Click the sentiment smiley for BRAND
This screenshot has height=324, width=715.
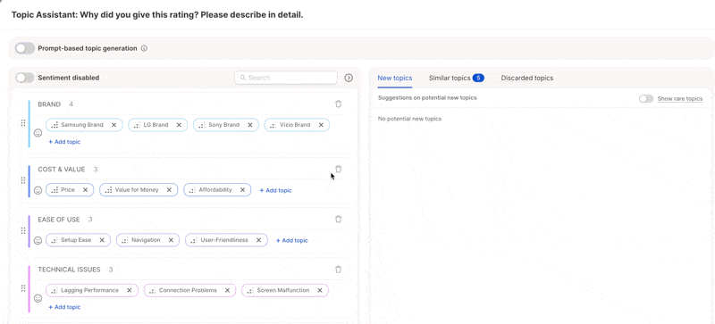38,133
